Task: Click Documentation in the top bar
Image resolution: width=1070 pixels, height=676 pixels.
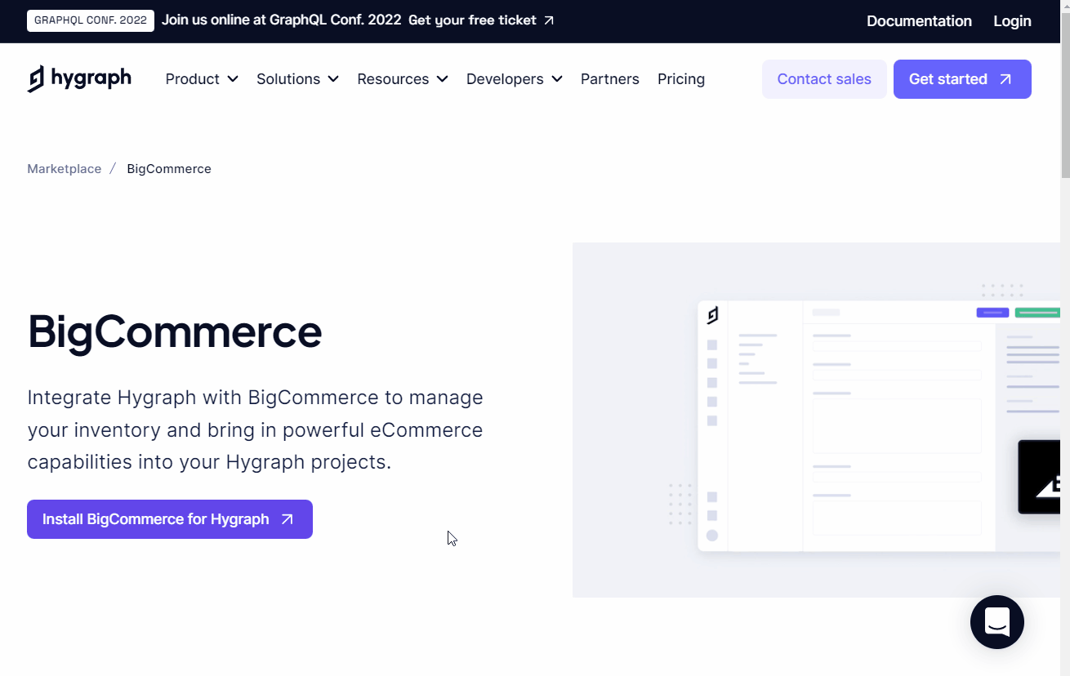Action: pos(919,20)
